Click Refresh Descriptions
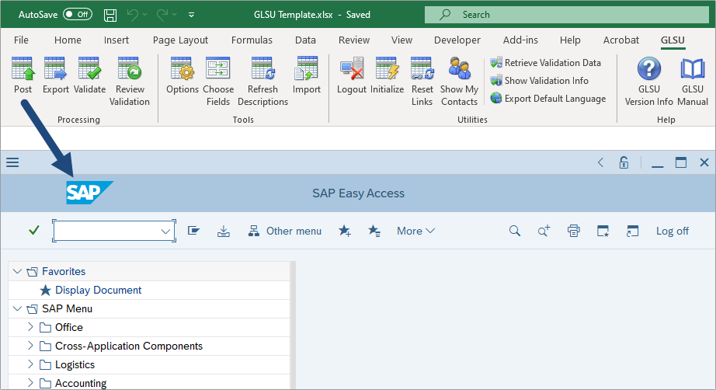The height and width of the screenshot is (390, 716). 262,82
